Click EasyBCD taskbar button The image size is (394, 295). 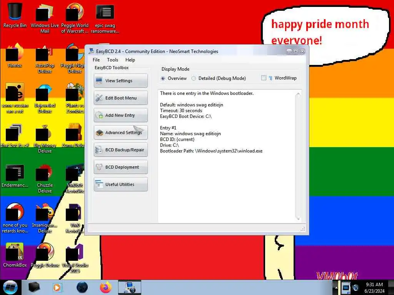click(130, 287)
